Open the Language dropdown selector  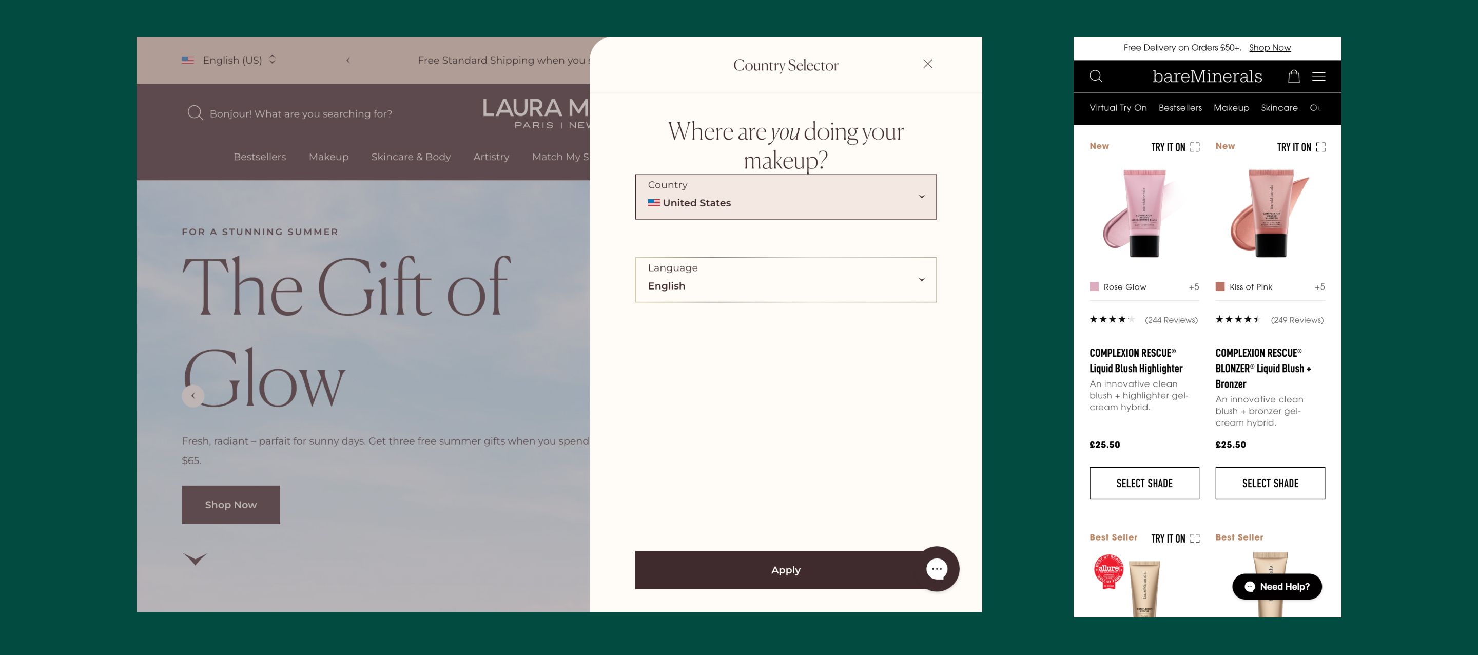pyautogui.click(x=786, y=279)
